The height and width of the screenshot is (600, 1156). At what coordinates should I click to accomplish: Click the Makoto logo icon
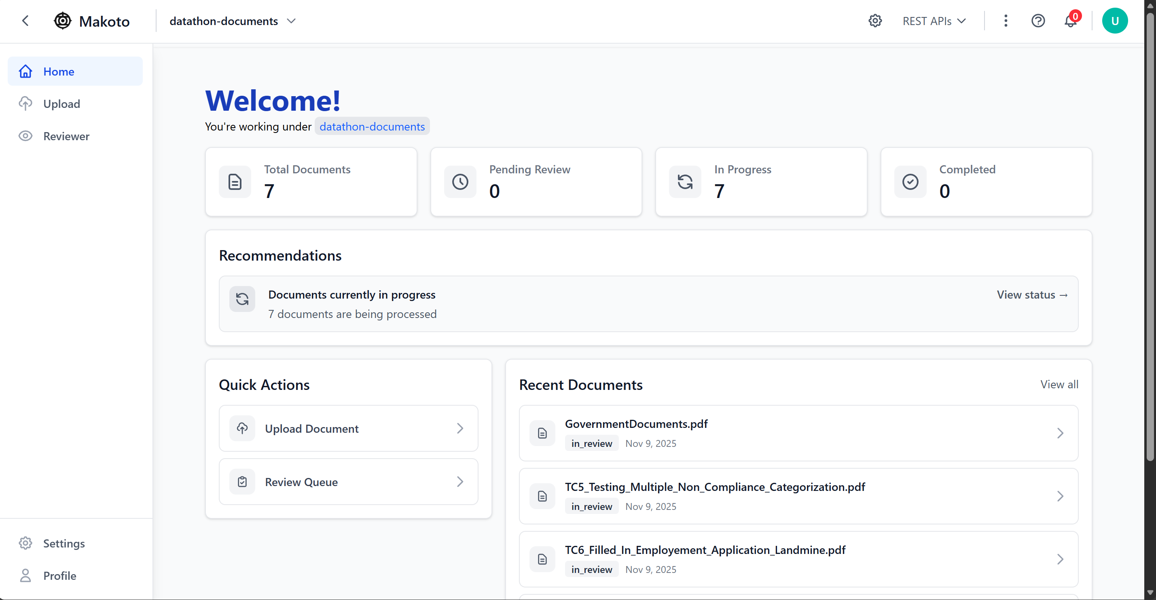click(x=63, y=21)
